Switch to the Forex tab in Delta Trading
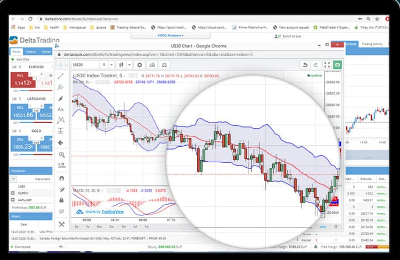This screenshot has height=260, width=400. [x=17, y=51]
